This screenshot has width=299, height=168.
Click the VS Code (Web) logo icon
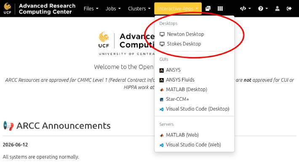tap(162, 145)
